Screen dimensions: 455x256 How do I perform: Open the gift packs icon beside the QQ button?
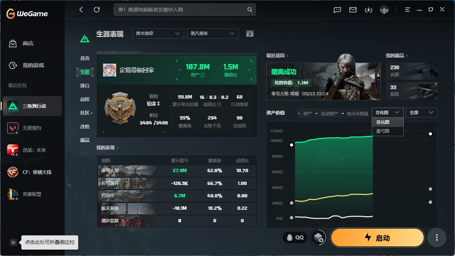318,237
